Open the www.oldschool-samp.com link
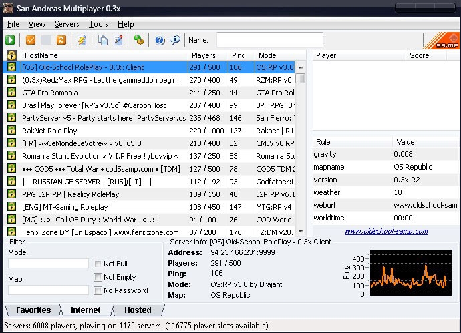461x333 pixels. coord(386,231)
